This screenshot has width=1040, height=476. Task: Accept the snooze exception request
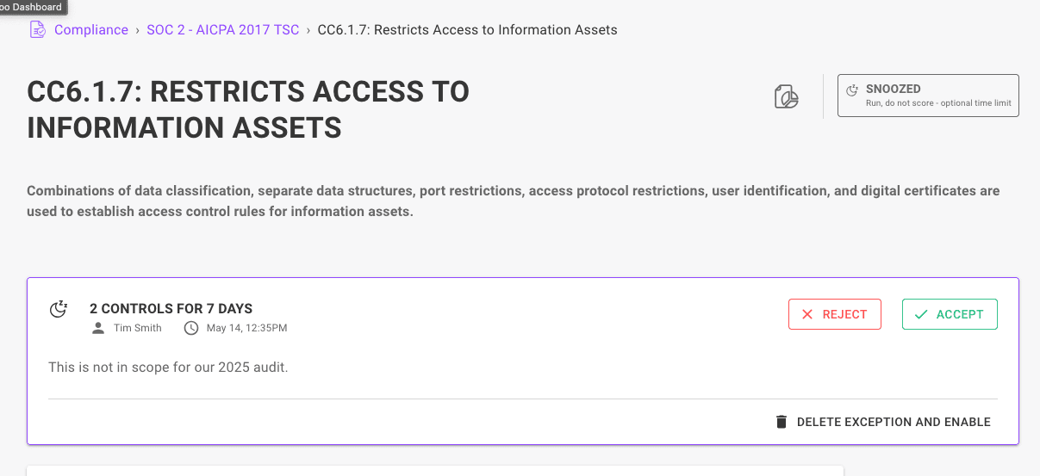(x=949, y=314)
